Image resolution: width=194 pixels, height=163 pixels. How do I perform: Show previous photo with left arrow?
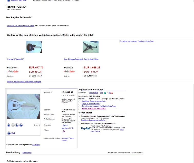coord(9,125)
